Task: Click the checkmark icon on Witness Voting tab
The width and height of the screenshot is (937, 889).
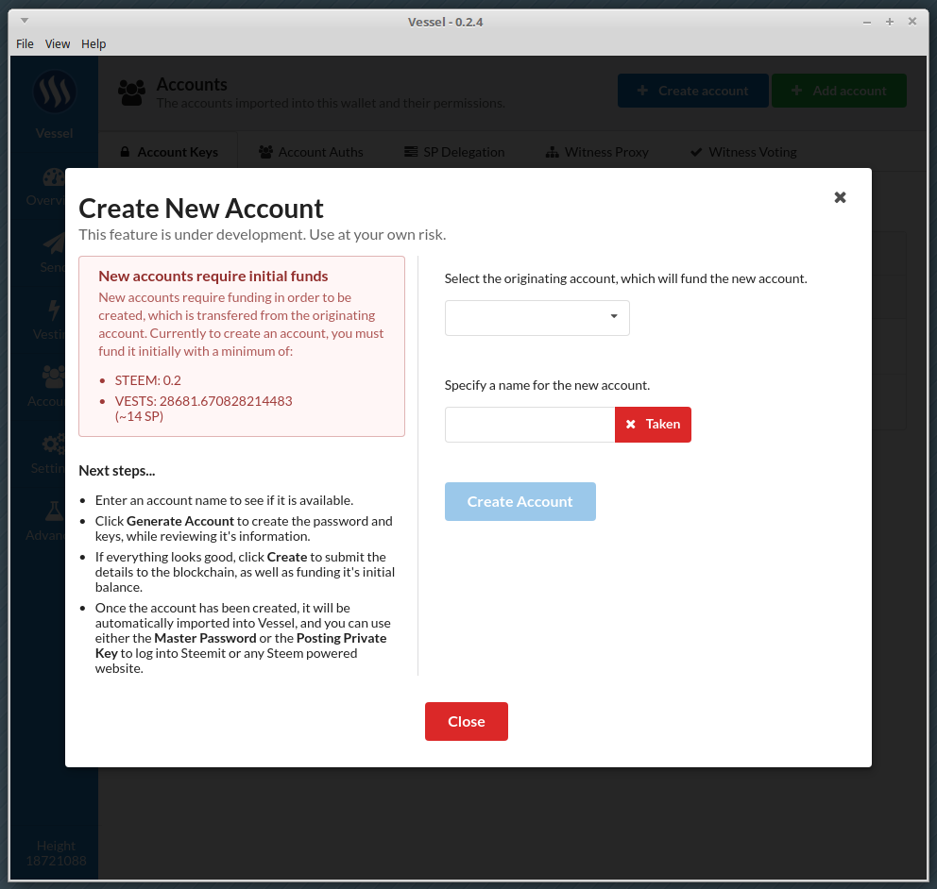Action: coord(696,152)
